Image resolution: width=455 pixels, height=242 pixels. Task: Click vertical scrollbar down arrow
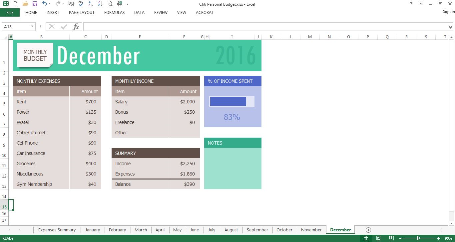point(451,223)
